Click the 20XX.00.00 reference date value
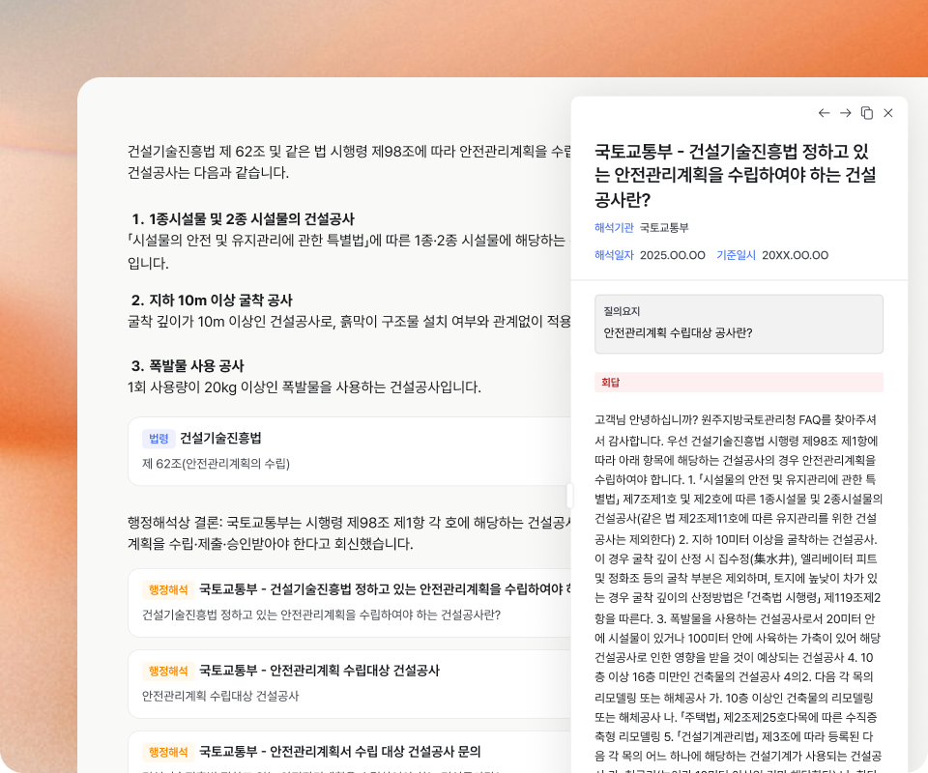Viewport: 928px width, 773px height. 795,255
